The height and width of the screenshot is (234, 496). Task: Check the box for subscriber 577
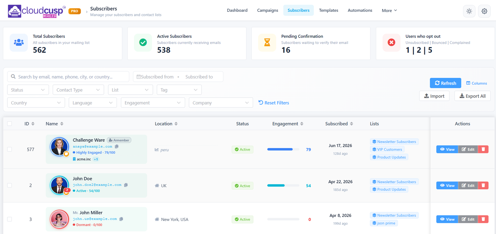click(10, 149)
